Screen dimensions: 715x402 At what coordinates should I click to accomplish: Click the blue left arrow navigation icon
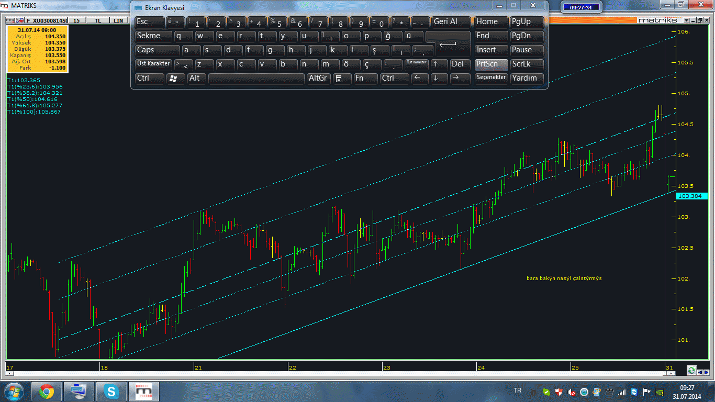tap(700, 372)
